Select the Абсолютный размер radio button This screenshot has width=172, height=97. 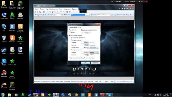pyautogui.click(x=69, y=35)
